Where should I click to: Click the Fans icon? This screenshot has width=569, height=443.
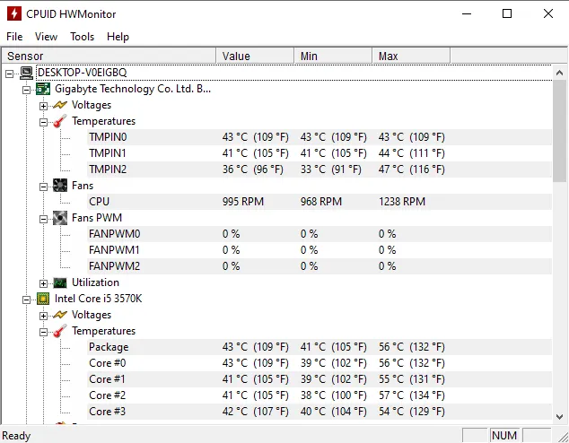click(x=60, y=186)
